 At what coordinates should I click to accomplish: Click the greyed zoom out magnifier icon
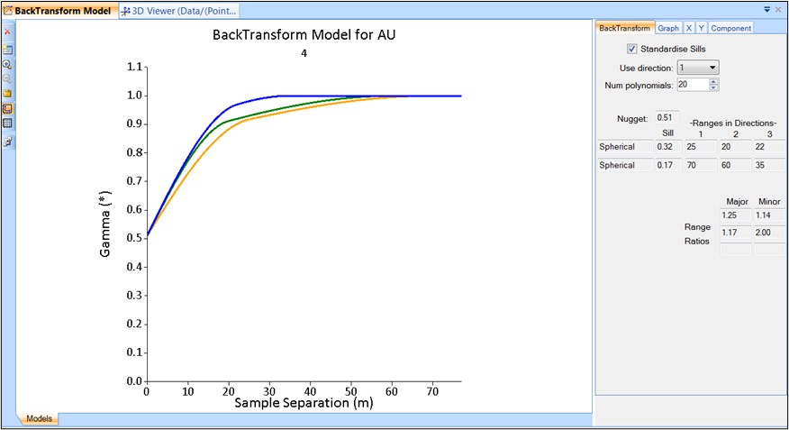(x=7, y=79)
